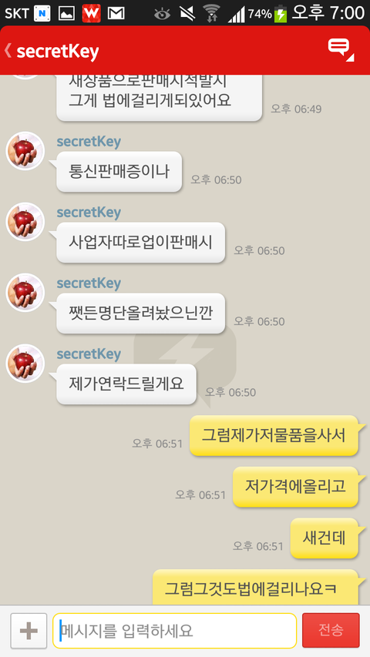The image size is (370, 657).
Task: Open apple avatar next to 통신판매증이나
Action: click(x=25, y=151)
